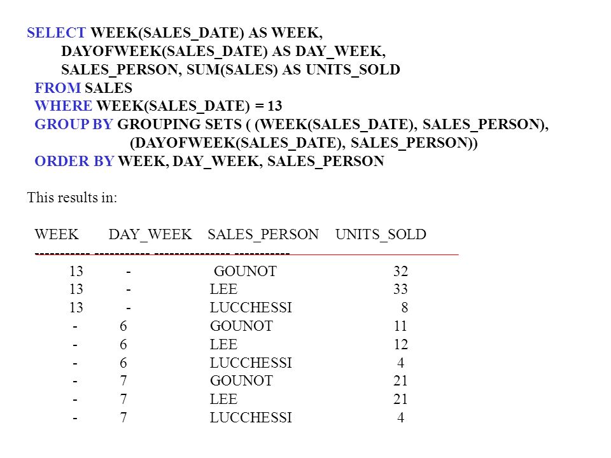
Task: Click the value 12 in UNITS_SOLD
Action: pos(400,344)
